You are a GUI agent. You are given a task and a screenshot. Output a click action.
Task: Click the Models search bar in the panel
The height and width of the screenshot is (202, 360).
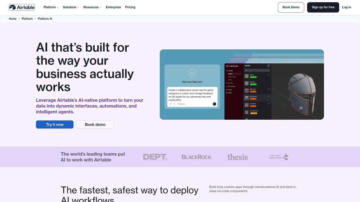(257, 70)
